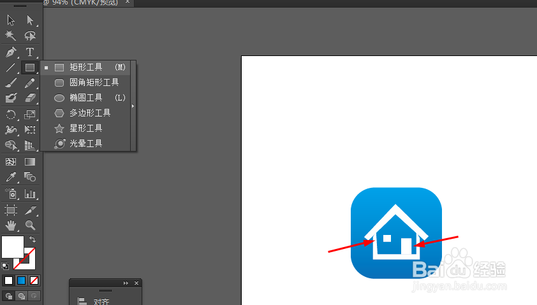Select the Rotate tool

[x=11, y=115]
